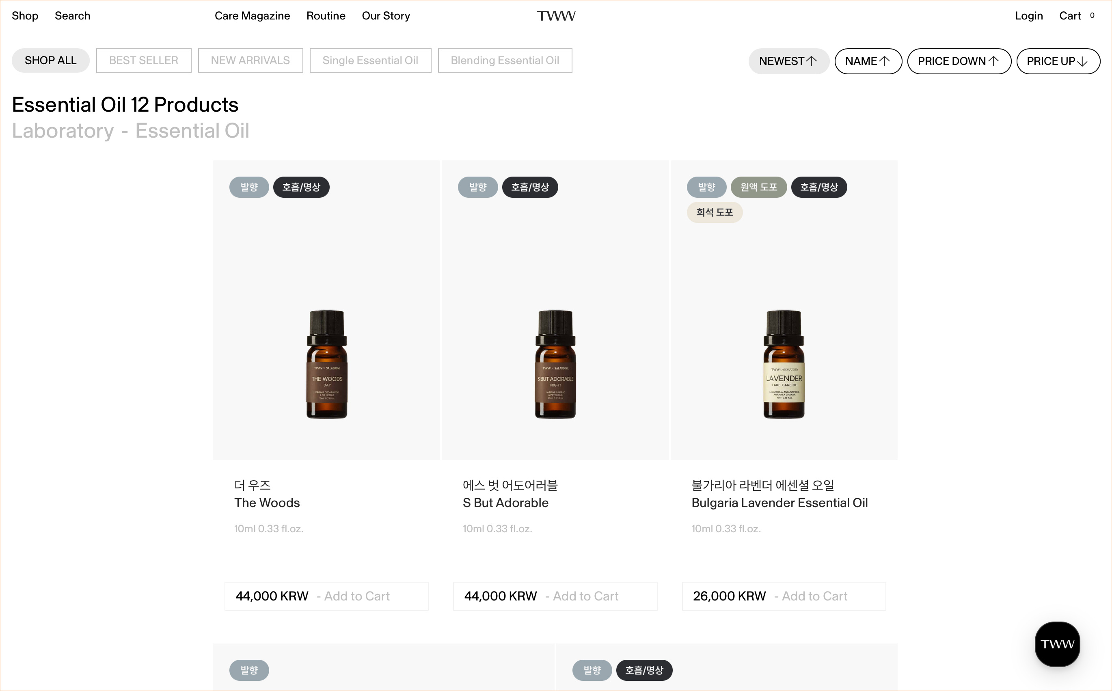Sort by PRICE UP
1112x691 pixels.
1057,61
